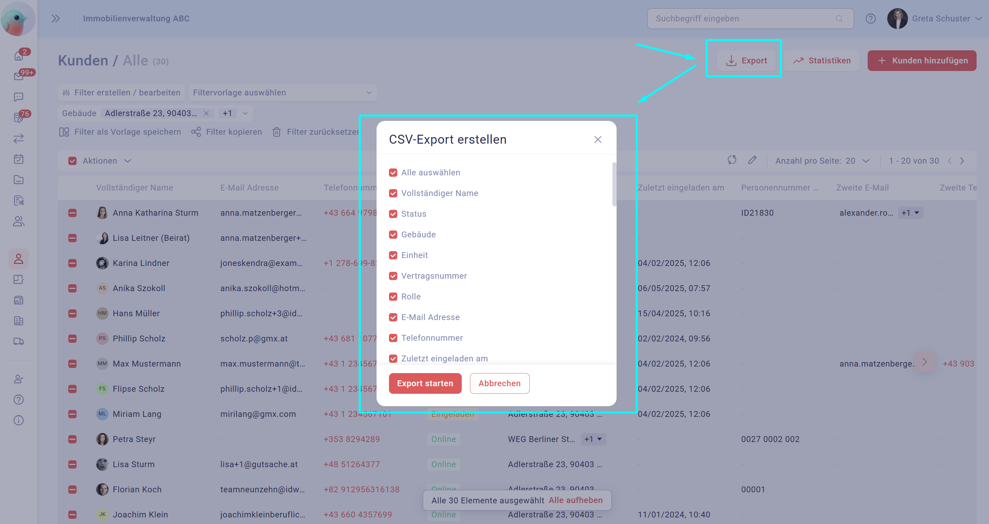989x524 pixels.
Task: Open the transfer arrows sidebar icon
Action: pyautogui.click(x=18, y=138)
